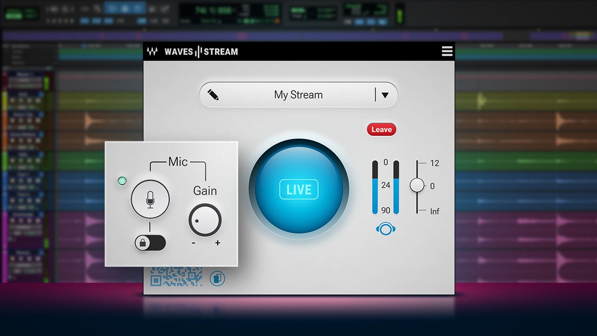The width and height of the screenshot is (597, 336).
Task: Click the green mic status indicator
Action: pos(122,181)
